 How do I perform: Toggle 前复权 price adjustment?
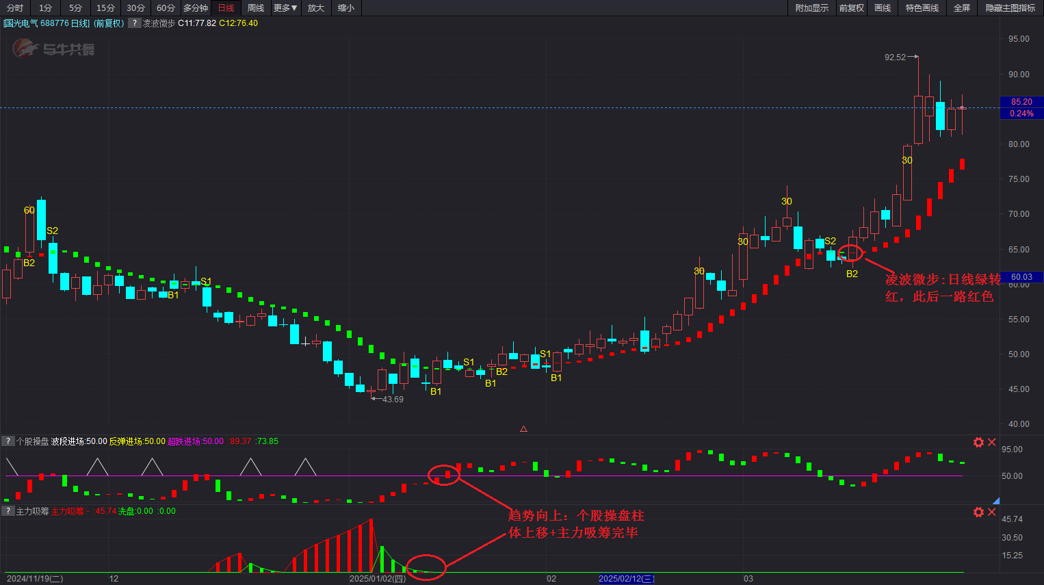[x=851, y=8]
